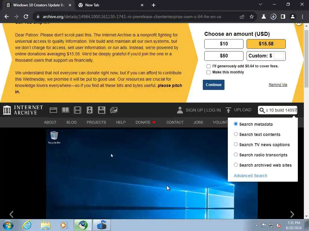Open JOBS in navigation bar
The height and width of the screenshot is (231, 309).
point(198,122)
